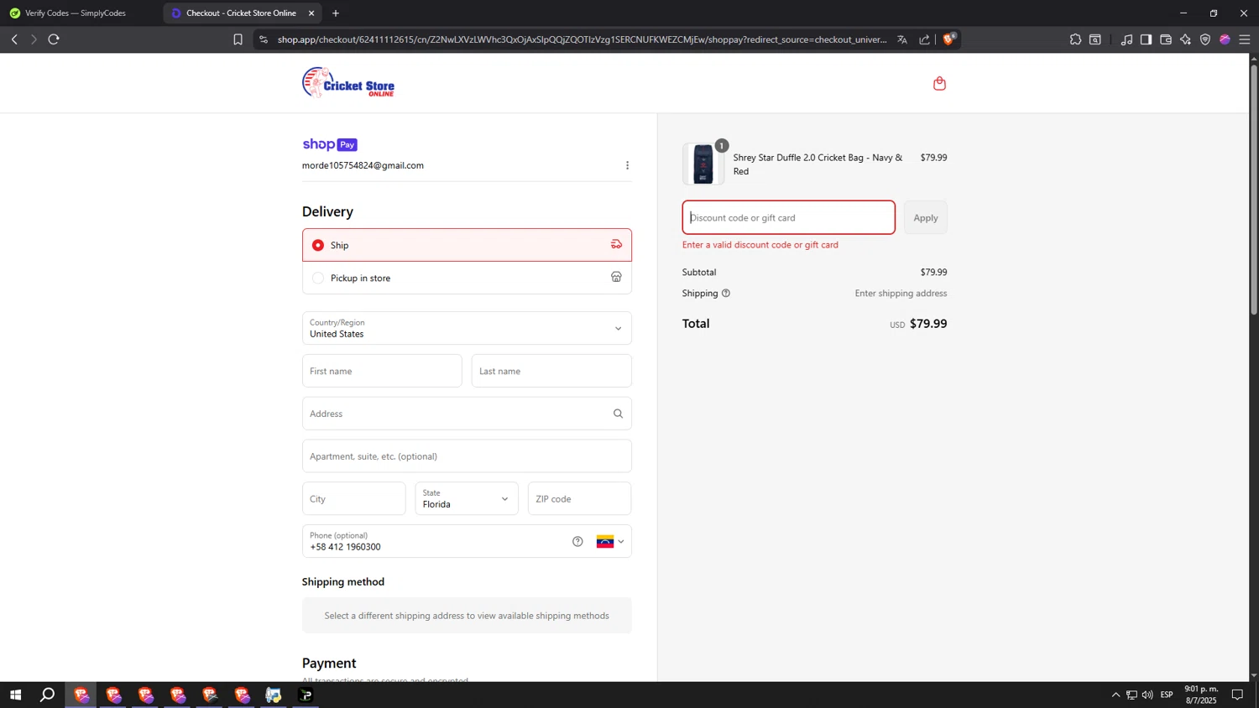Open the browser extensions puzzle icon

(1075, 39)
